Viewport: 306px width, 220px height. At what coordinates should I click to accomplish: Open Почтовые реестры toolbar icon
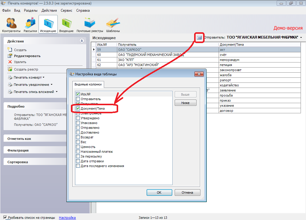[x=90, y=24]
